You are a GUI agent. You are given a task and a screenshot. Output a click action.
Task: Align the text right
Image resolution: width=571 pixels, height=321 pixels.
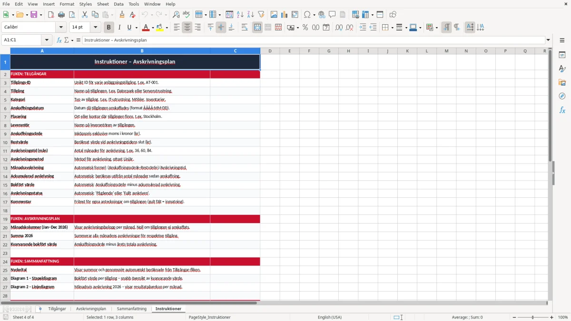click(x=197, y=28)
